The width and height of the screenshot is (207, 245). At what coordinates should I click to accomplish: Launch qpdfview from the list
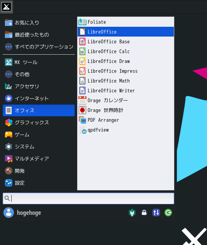click(126, 130)
